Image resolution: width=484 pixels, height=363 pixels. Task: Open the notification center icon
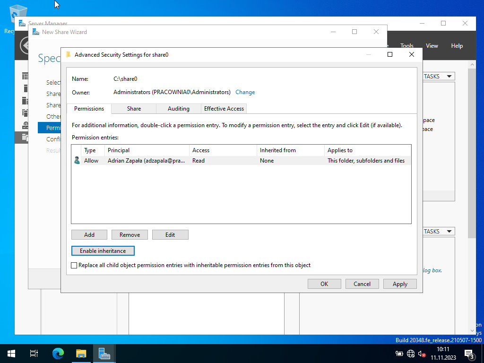click(469, 354)
